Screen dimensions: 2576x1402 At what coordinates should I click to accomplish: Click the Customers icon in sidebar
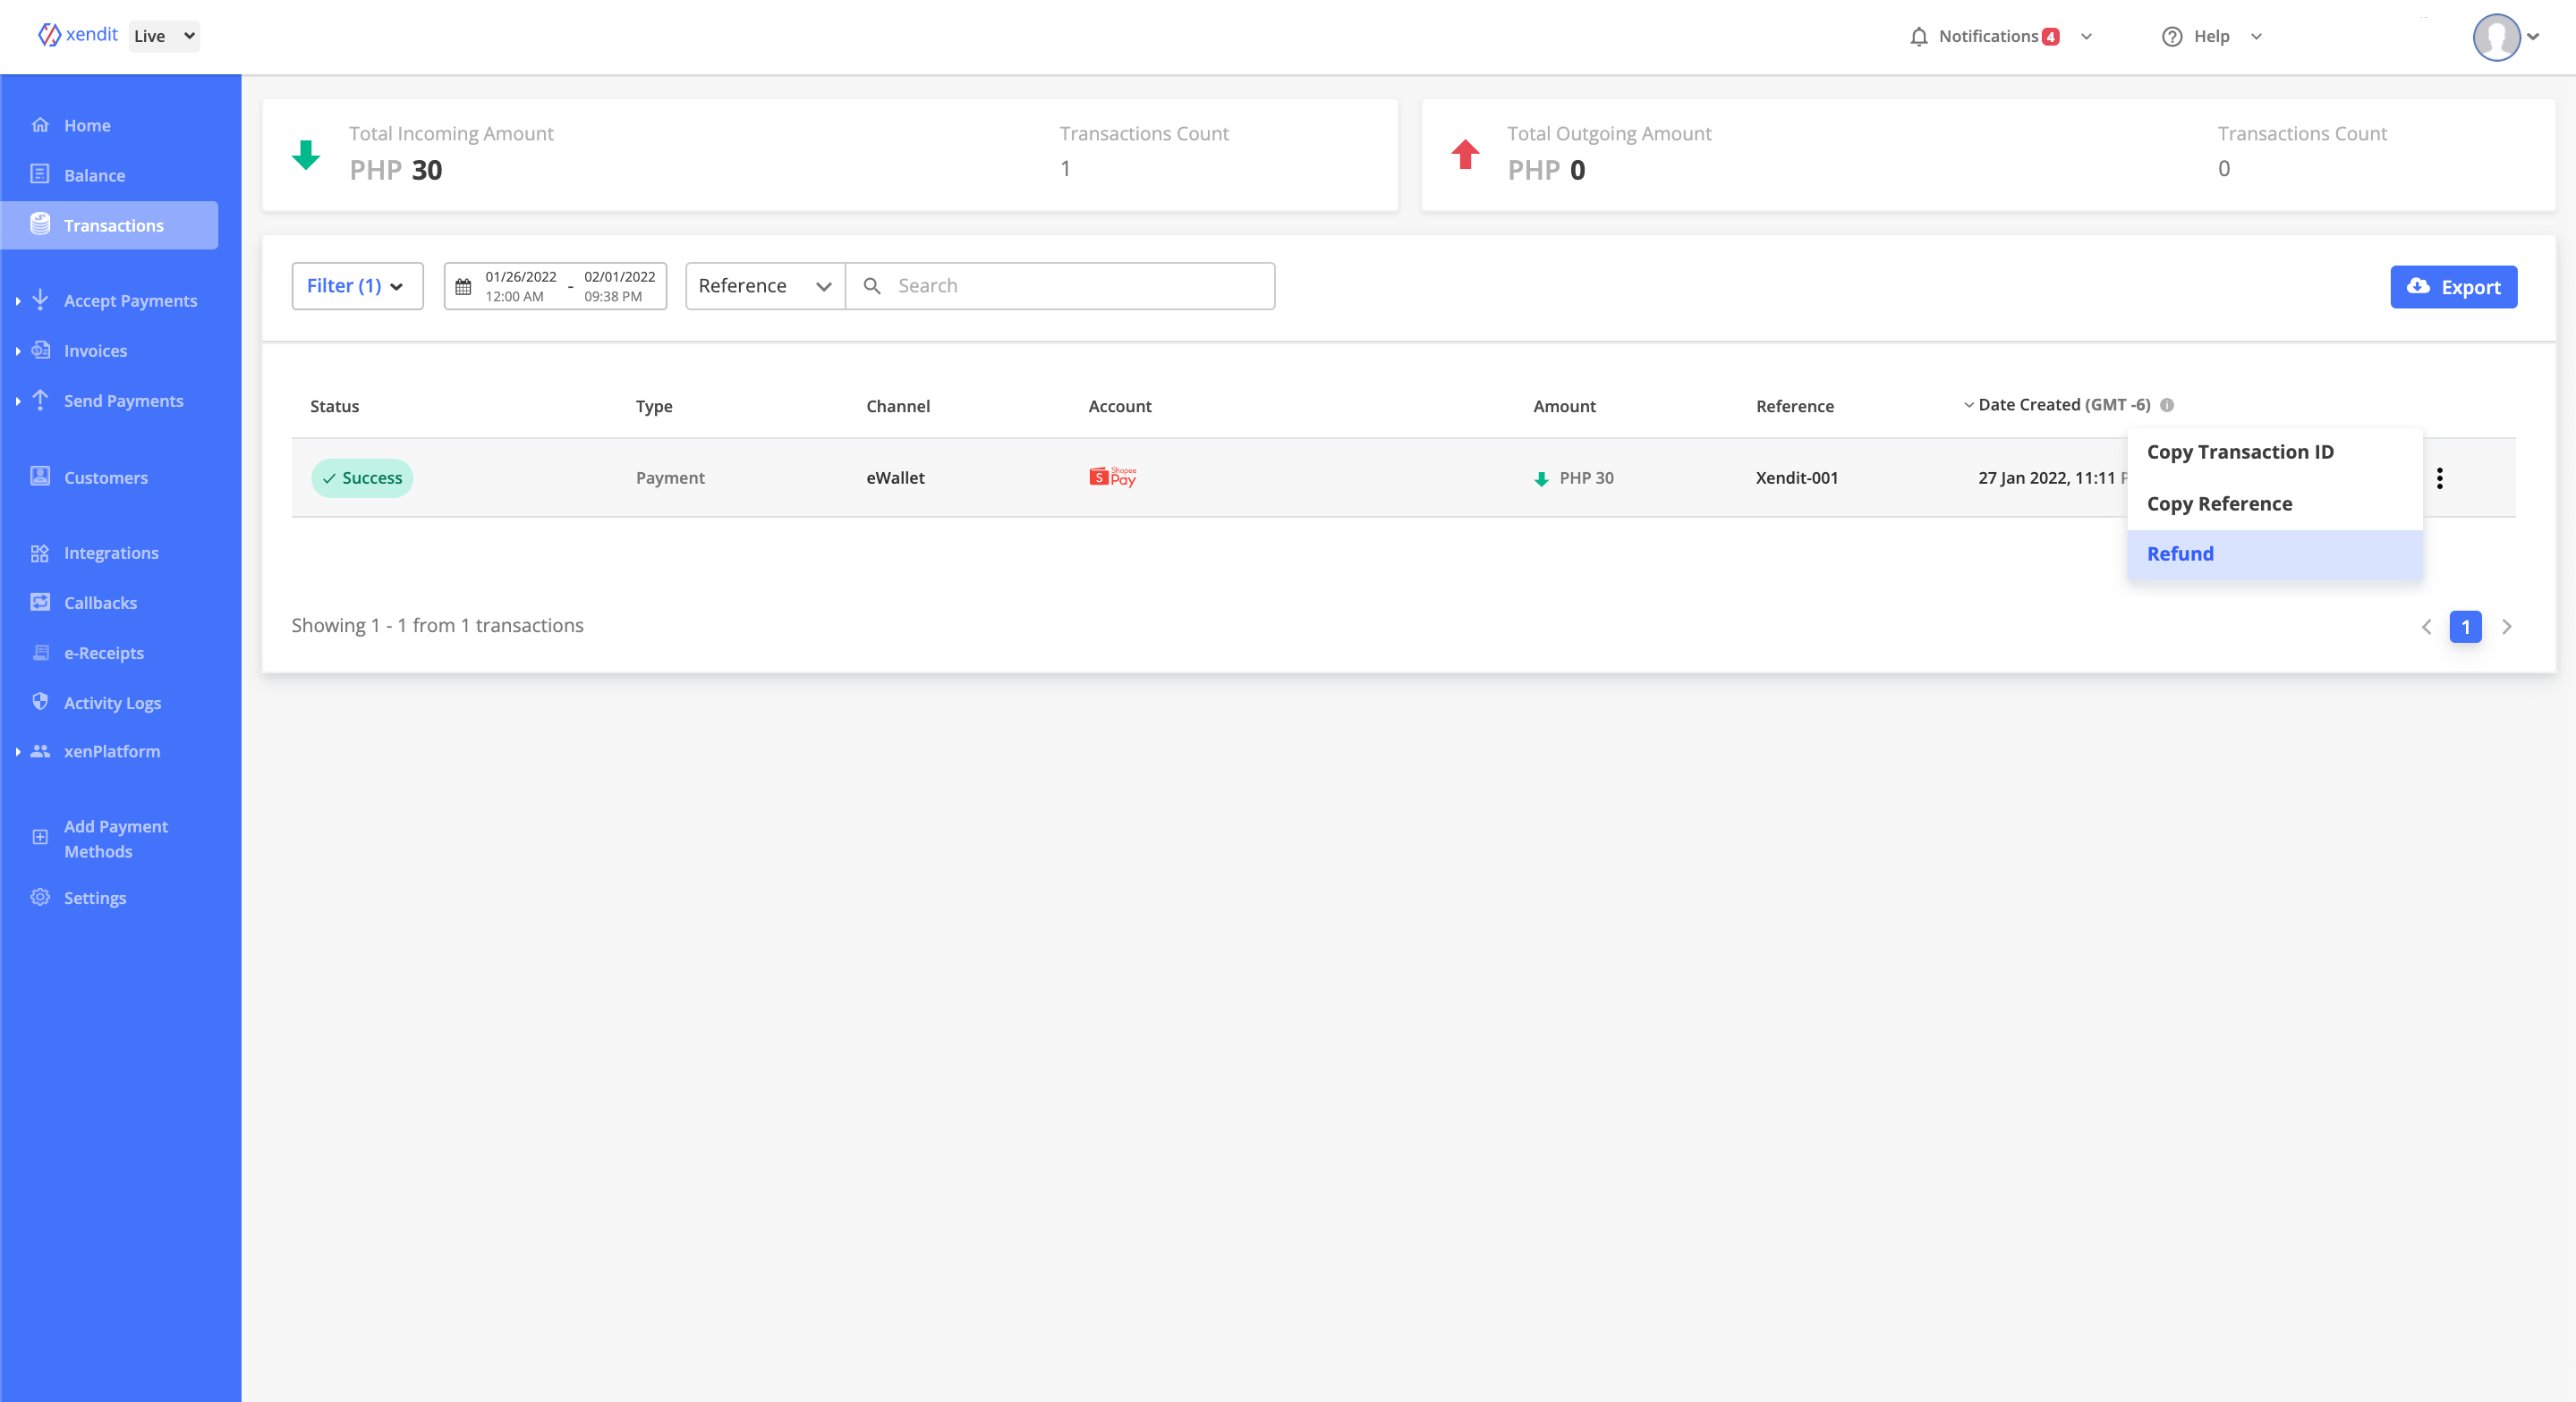point(40,477)
